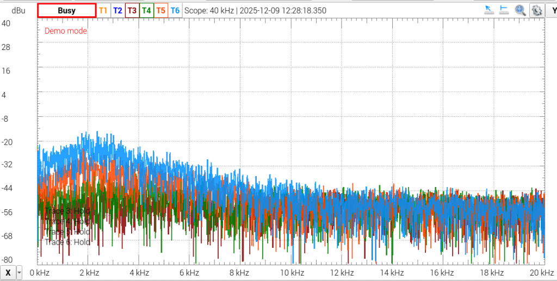Open the graph settings gear
Screen dimensions: 557x281
pos(536,10)
